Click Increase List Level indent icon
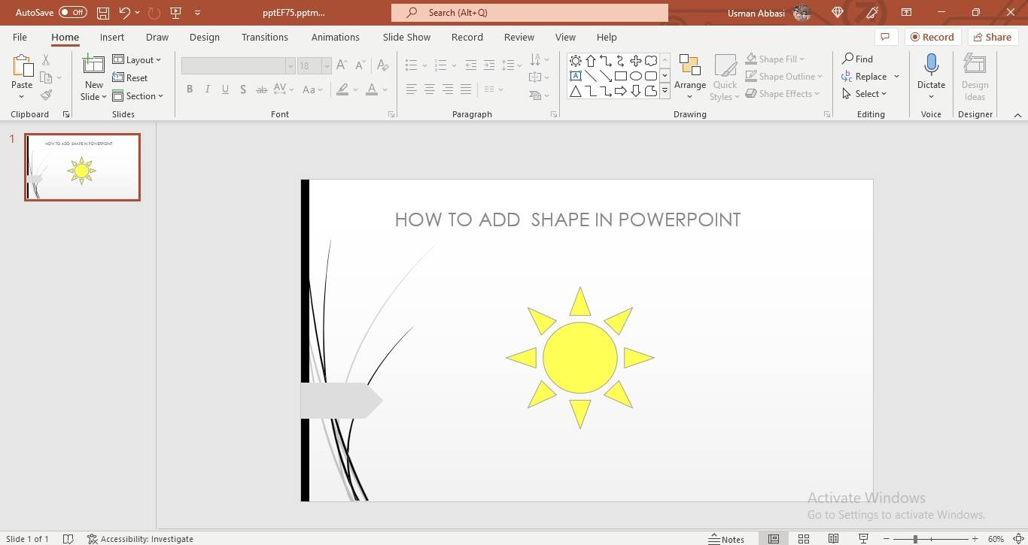Image resolution: width=1028 pixels, height=545 pixels. 489,65
